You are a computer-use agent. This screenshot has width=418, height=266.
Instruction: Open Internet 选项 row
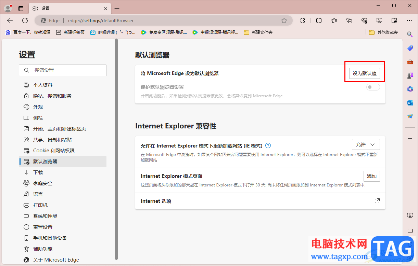click(260, 201)
